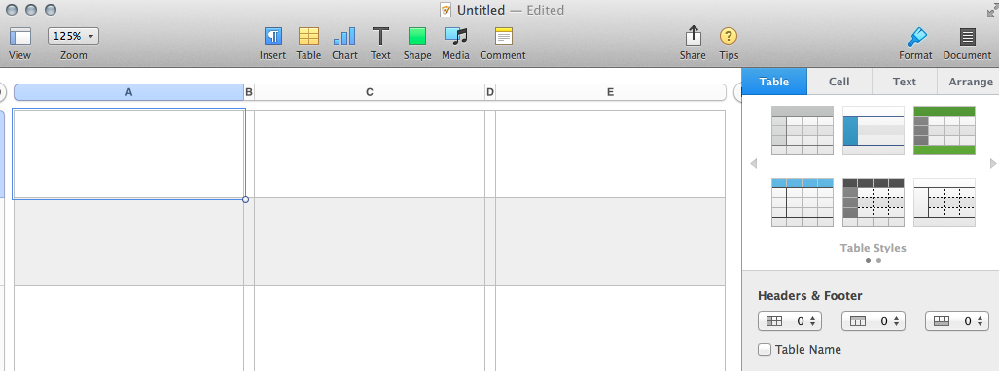Enable the Table Name checkbox
999x371 pixels.
point(765,350)
